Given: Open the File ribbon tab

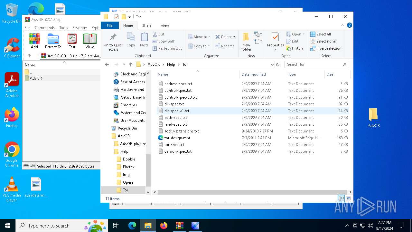Looking at the screenshot, I should [110, 25].
